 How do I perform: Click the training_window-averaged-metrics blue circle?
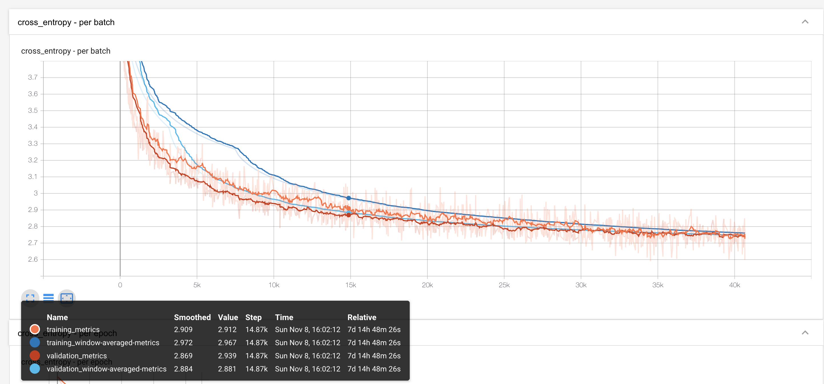35,342
